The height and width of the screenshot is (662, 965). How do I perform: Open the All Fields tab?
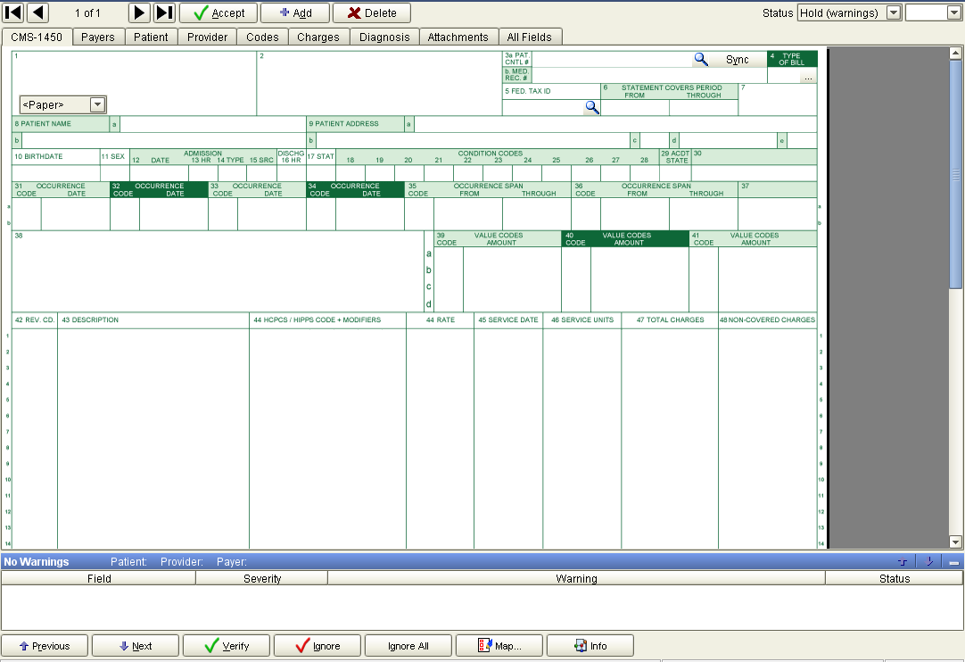pyautogui.click(x=531, y=37)
